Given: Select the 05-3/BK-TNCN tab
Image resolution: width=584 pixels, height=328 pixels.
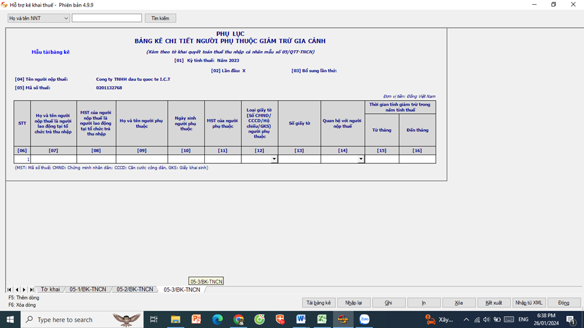Looking at the screenshot, I should coord(181,290).
